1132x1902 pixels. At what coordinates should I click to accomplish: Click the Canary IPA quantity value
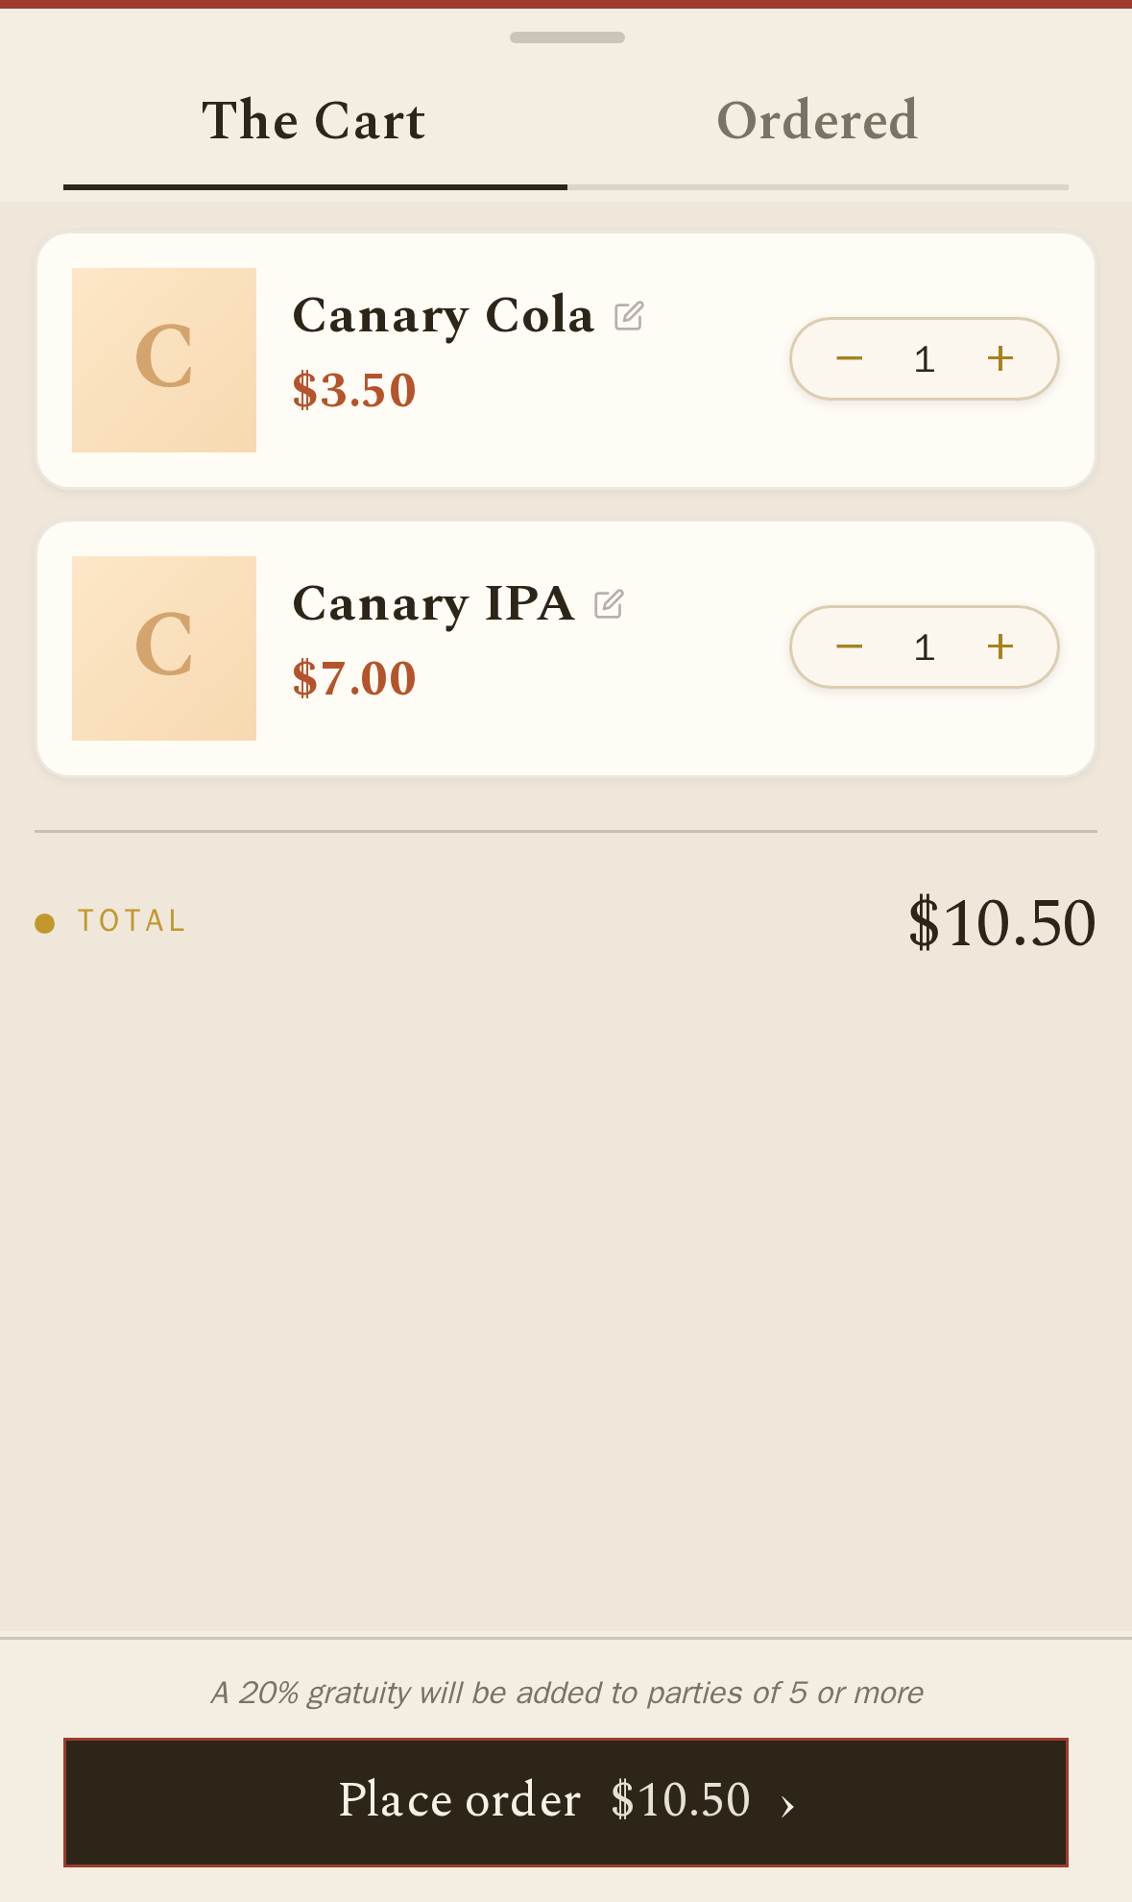(925, 647)
